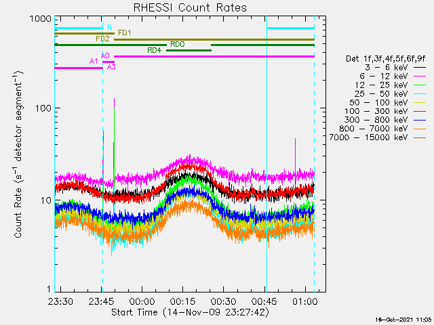
Task: Select the 25 - 50 keV legend label
Action: coord(381,93)
